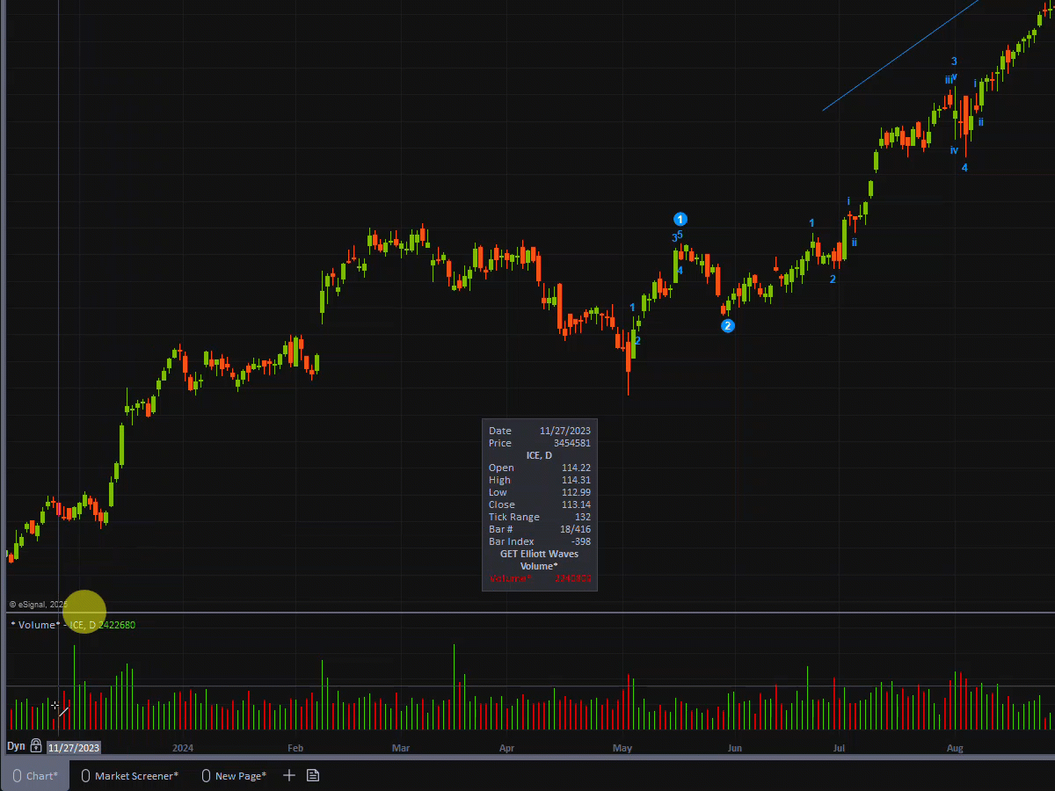Click the oval icon on Market Screener tab
Viewport: 1055px width, 791px height.
(86, 776)
